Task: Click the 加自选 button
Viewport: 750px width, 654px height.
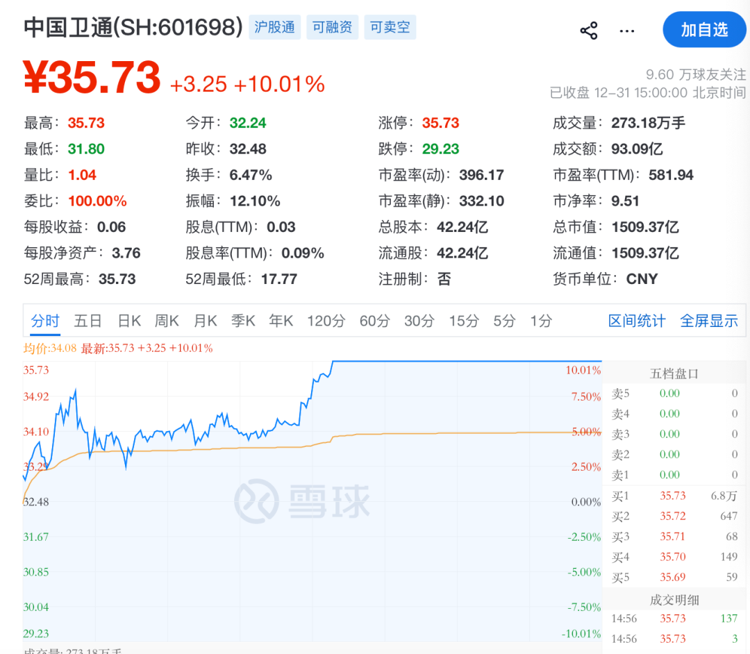Action: pos(704,30)
